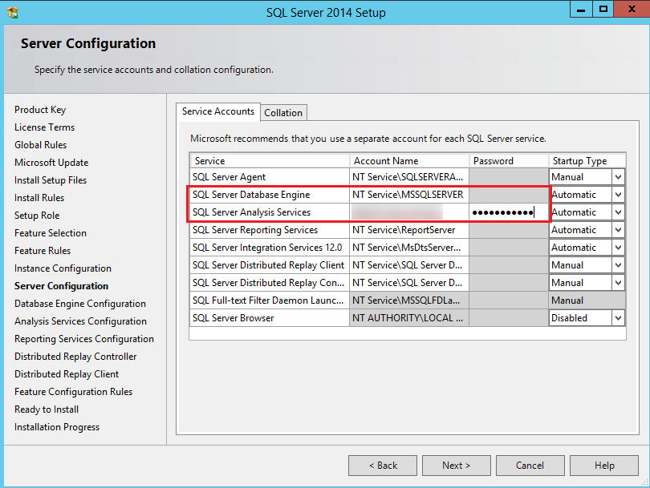The image size is (650, 488).
Task: Open Startup Type dropdown for Database Engine
Action: (618, 195)
